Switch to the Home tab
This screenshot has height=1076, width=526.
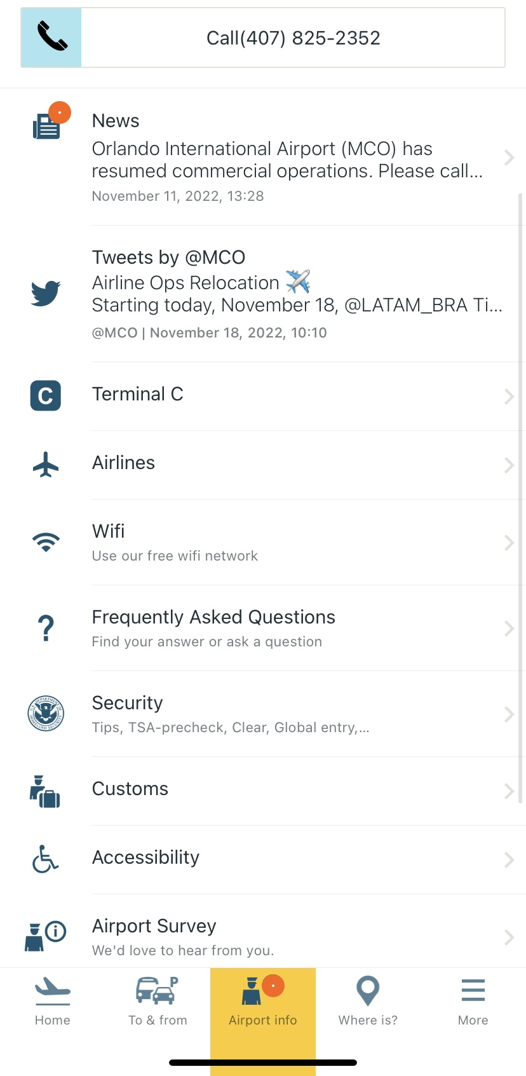click(x=53, y=1002)
